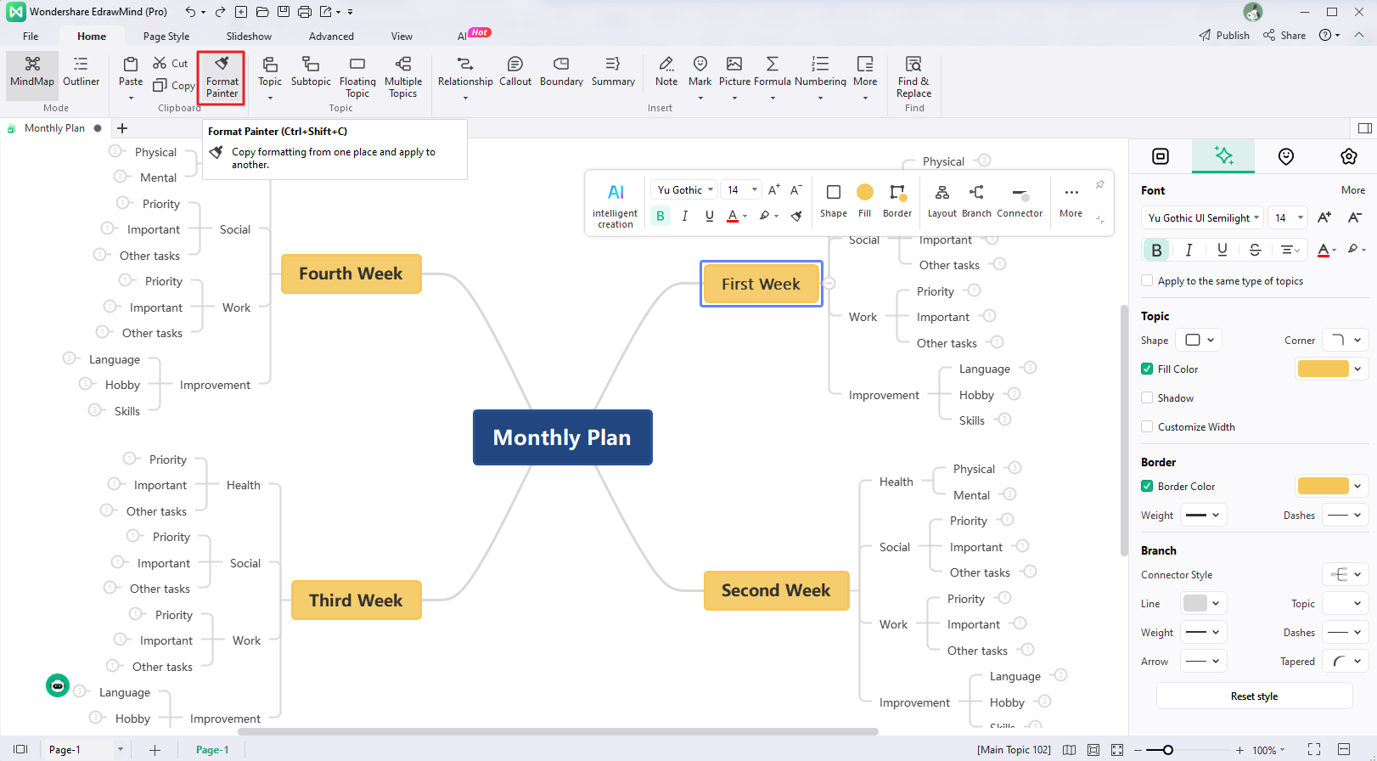Click strikethrough in the Font panel
The height and width of the screenshot is (761, 1377).
coord(1255,250)
